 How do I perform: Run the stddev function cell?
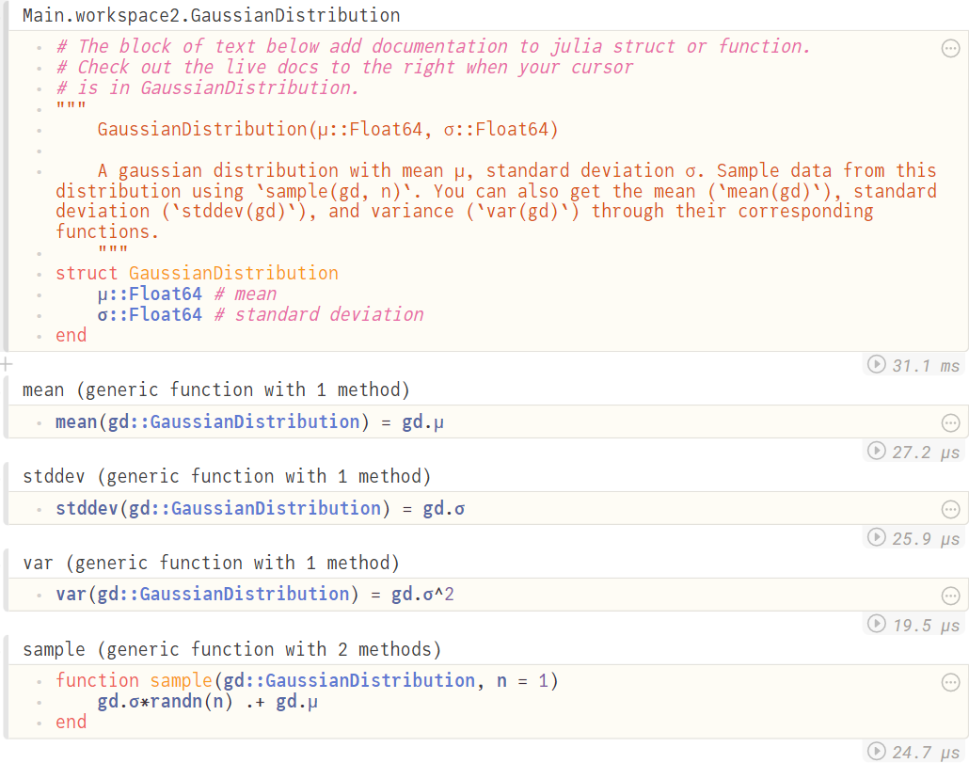click(875, 538)
